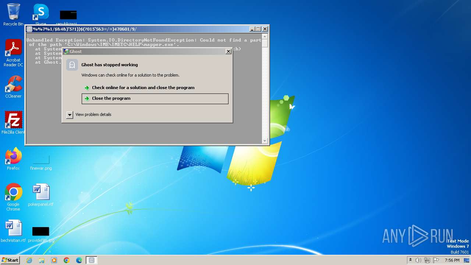Launch Acrobat Reader DC from desktop
The height and width of the screenshot is (265, 471).
pyautogui.click(x=14, y=53)
